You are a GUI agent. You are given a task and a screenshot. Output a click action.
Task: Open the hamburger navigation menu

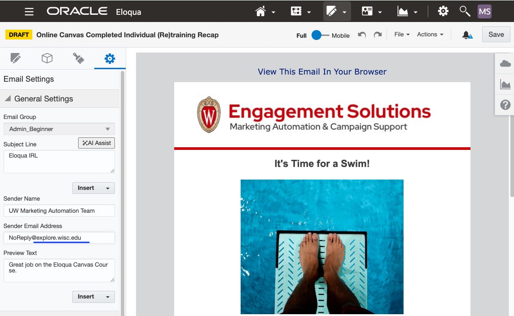(x=29, y=12)
